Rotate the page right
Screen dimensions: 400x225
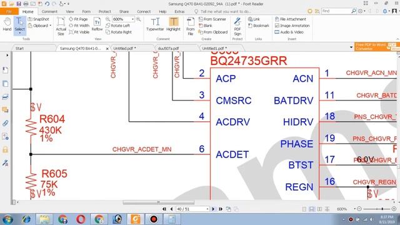pos(119,32)
